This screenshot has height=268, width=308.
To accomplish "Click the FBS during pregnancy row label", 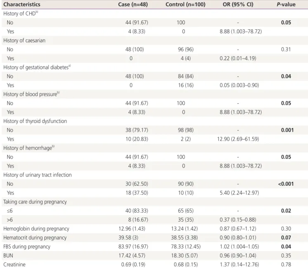I will click(x=27, y=247).
